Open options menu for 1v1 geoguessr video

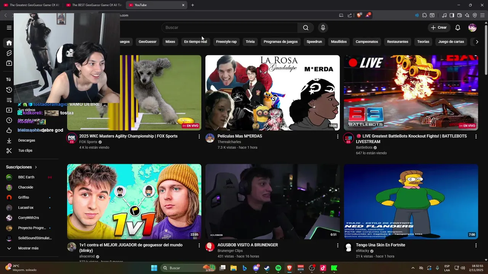pos(199,245)
